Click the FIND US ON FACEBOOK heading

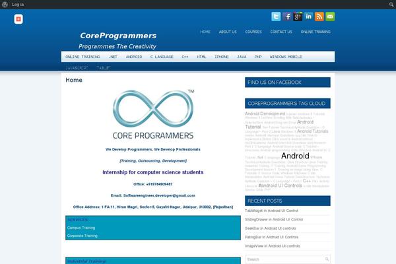pos(288,82)
